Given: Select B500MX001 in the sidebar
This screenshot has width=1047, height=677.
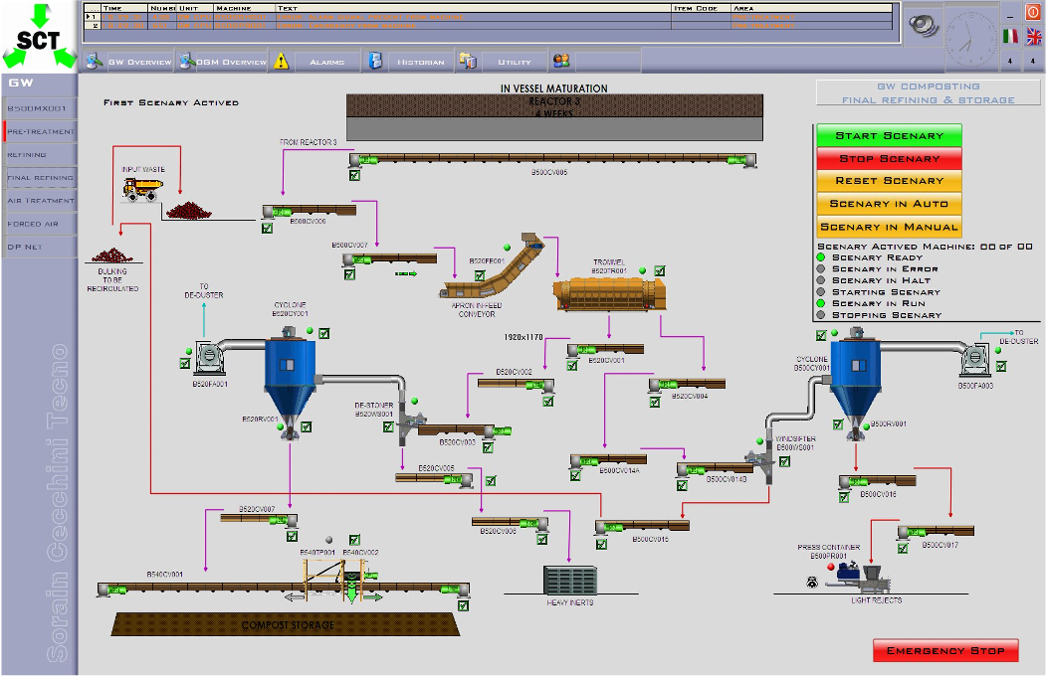Looking at the screenshot, I should click(40, 108).
